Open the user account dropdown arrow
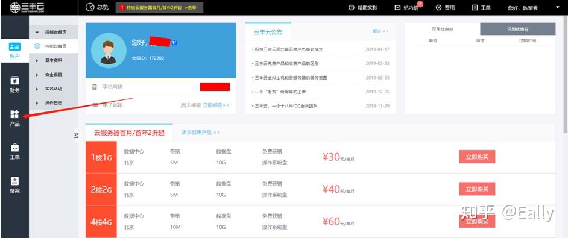This screenshot has width=568, height=238. coord(557,7)
